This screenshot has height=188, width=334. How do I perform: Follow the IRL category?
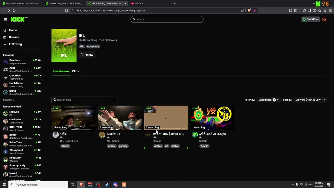tap(87, 55)
